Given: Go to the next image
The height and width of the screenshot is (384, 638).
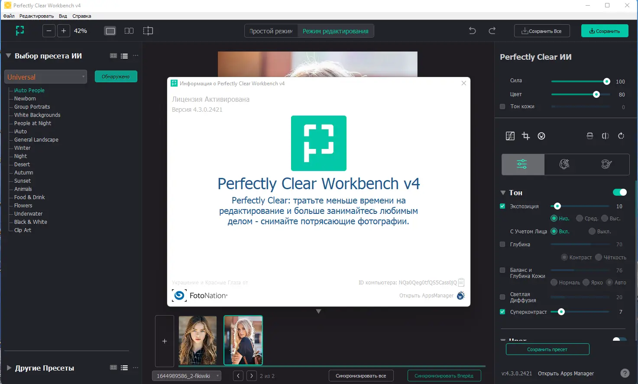Looking at the screenshot, I should pos(252,376).
